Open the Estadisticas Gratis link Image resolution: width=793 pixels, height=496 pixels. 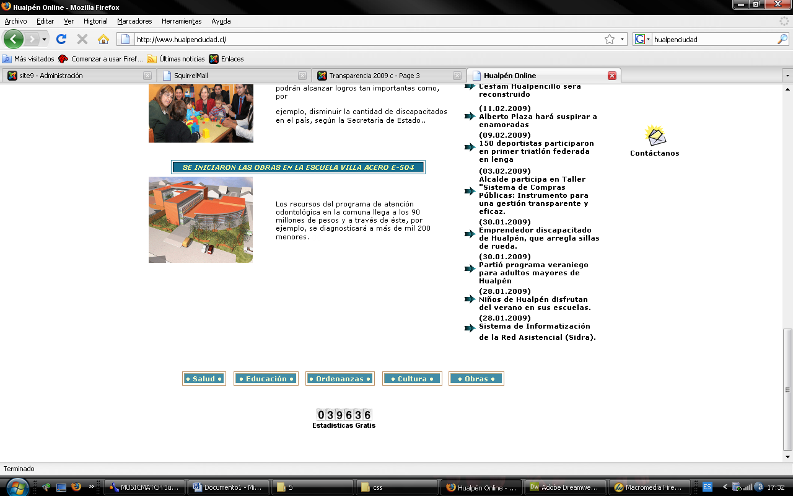pos(344,425)
